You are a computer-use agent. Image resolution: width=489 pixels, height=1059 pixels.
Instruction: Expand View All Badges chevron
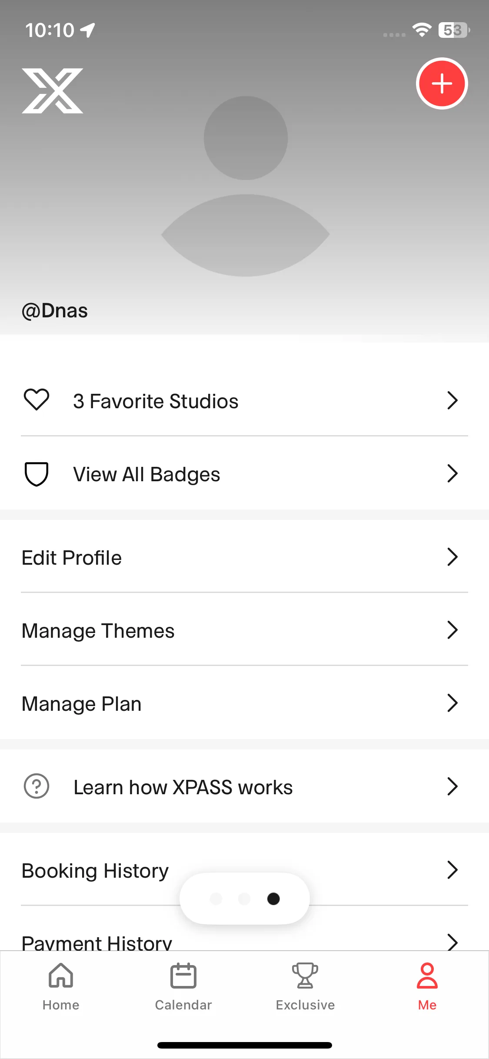tap(452, 473)
